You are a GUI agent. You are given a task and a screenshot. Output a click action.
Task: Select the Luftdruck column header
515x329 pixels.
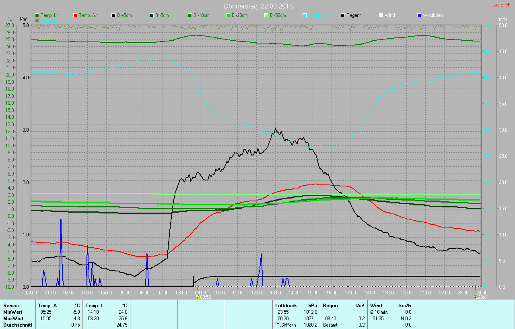tap(286, 306)
